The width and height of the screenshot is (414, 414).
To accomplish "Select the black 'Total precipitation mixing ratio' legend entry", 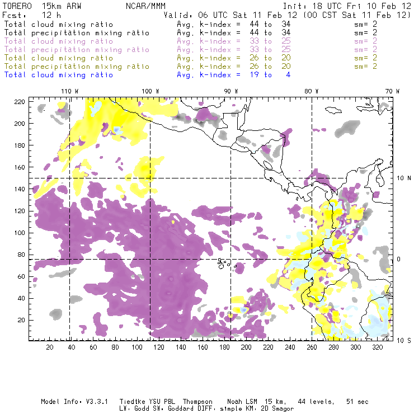I will (77, 33).
